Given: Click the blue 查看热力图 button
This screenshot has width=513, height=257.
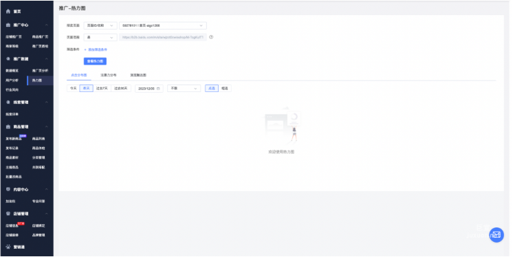Looking at the screenshot, I should point(95,61).
